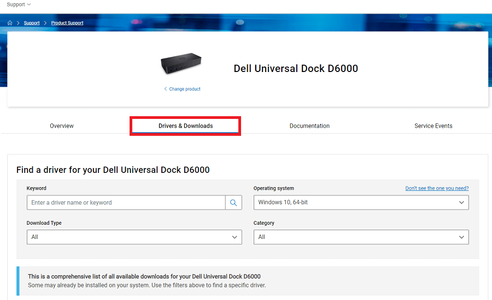Select the Drivers & Downloads tab
The image size is (492, 300).
point(185,126)
